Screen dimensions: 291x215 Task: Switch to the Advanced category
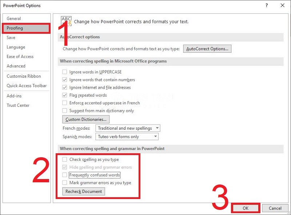(x=16, y=66)
